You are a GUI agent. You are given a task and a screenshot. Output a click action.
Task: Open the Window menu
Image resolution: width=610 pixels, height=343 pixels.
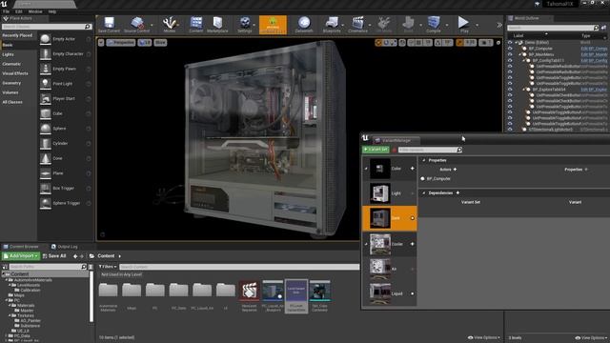pos(35,11)
